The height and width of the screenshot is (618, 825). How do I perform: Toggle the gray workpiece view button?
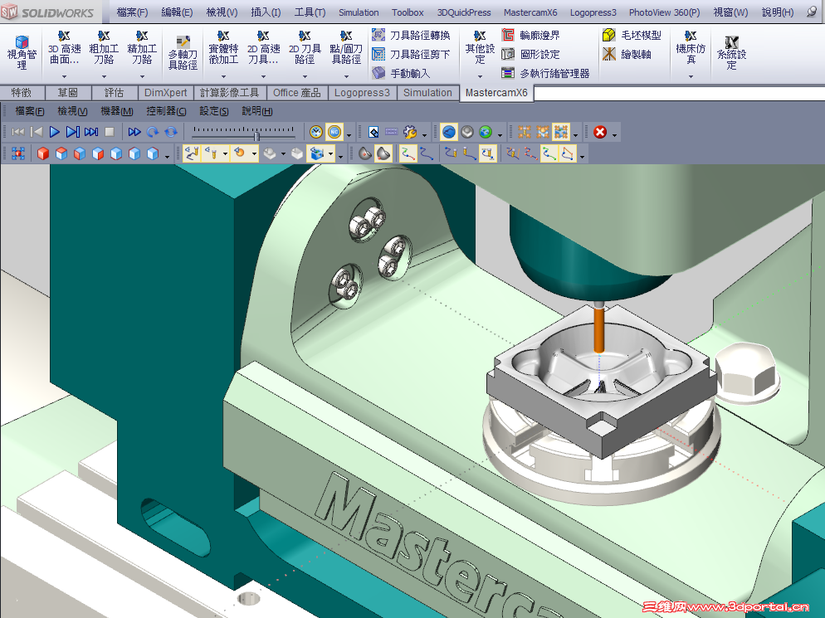pos(467,132)
